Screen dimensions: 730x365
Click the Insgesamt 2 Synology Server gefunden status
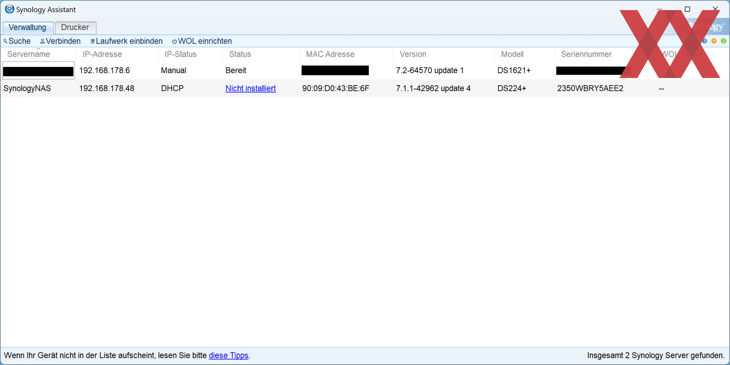pyautogui.click(x=656, y=355)
